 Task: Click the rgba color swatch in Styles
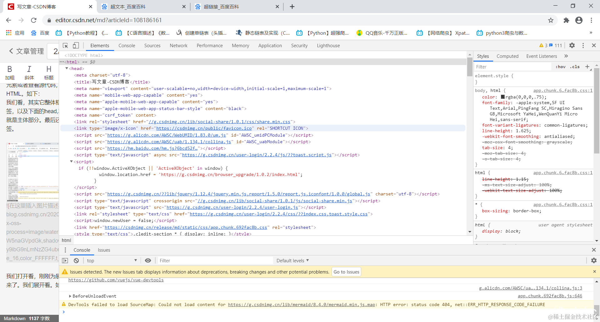coord(503,97)
